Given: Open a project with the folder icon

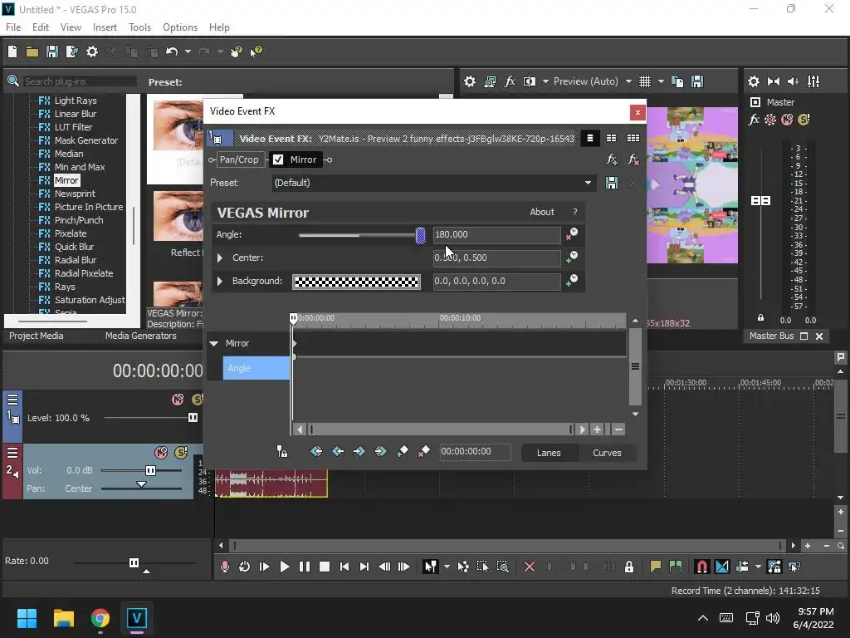Looking at the screenshot, I should (x=32, y=52).
